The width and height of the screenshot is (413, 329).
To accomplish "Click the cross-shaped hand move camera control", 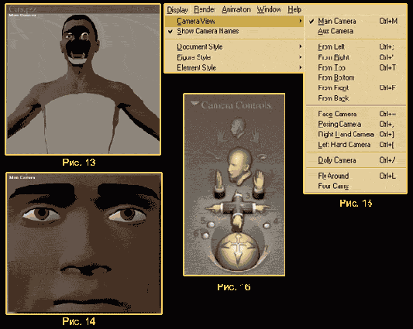I will click(x=238, y=210).
